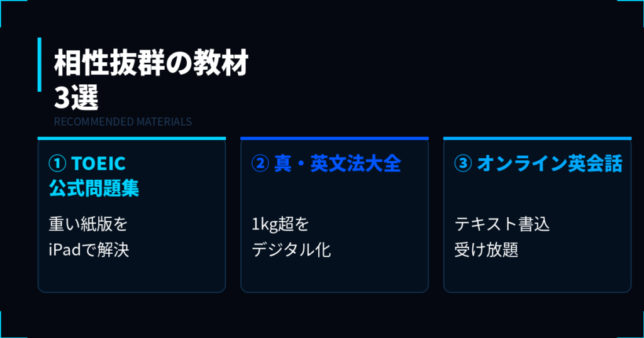This screenshot has width=644, height=338.
Task: Click the circled number ③ icon
Action: (463, 164)
